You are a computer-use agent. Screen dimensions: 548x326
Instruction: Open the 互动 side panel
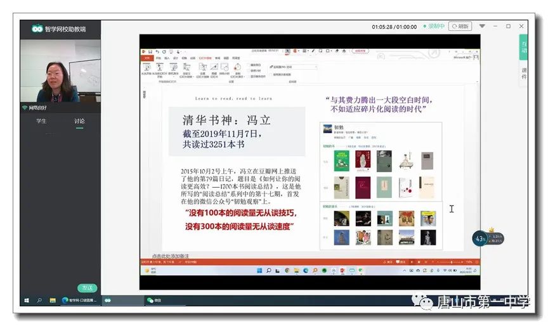524,47
